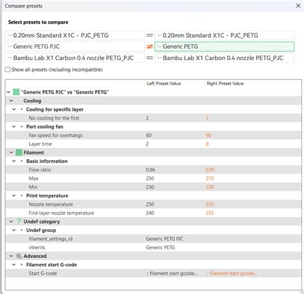The image size is (304, 294).
Task: Collapse the Filament start G-code group
Action: click(14, 265)
